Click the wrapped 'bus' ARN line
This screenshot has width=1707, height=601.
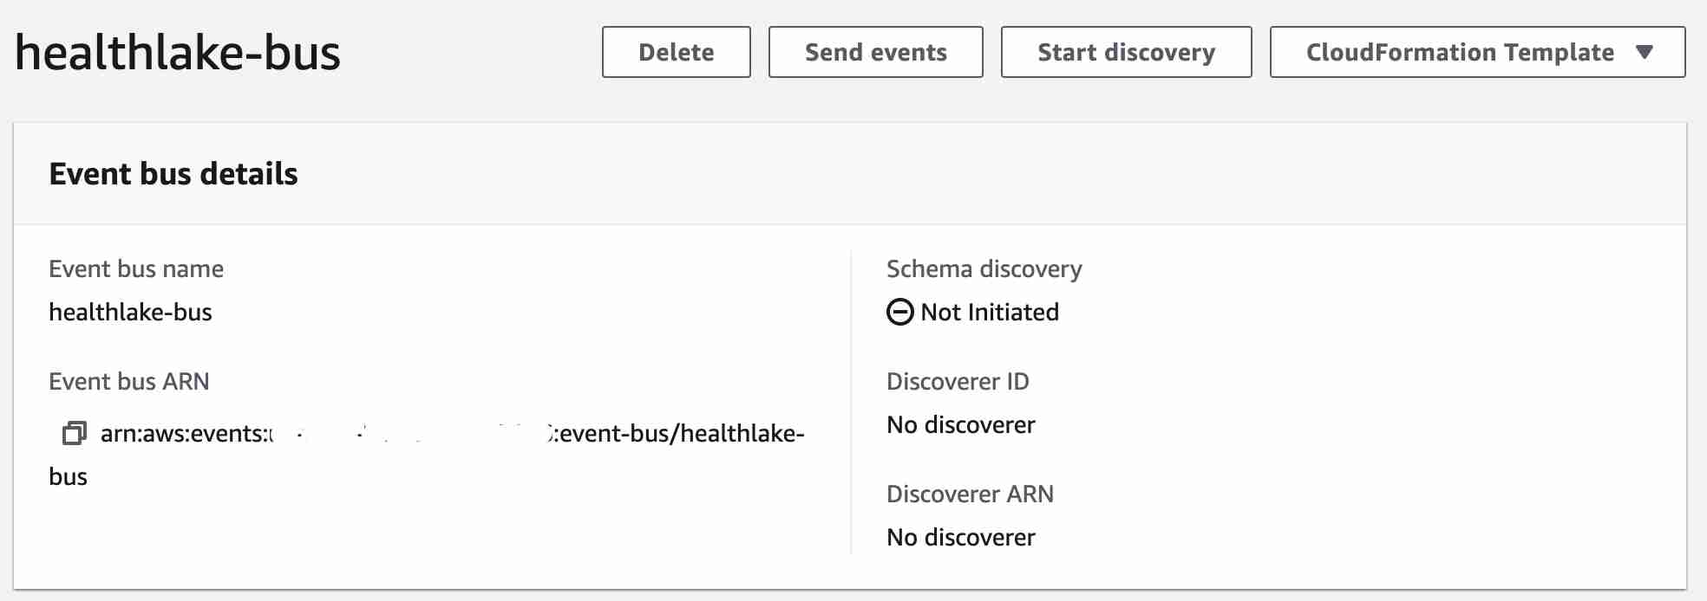(69, 477)
